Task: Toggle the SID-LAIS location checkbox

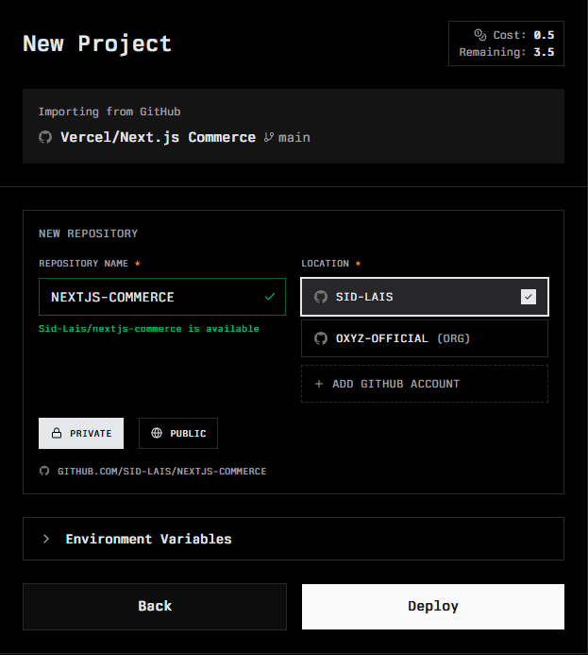Action: coord(529,297)
